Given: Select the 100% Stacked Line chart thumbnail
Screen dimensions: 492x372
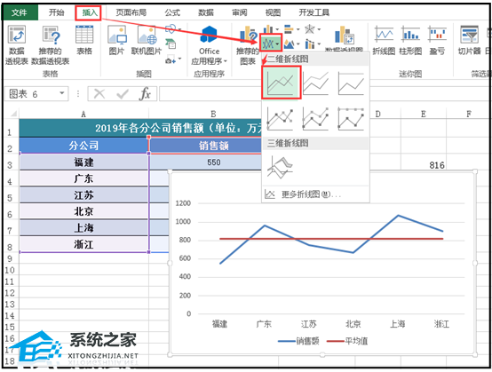Looking at the screenshot, I should click(351, 83).
